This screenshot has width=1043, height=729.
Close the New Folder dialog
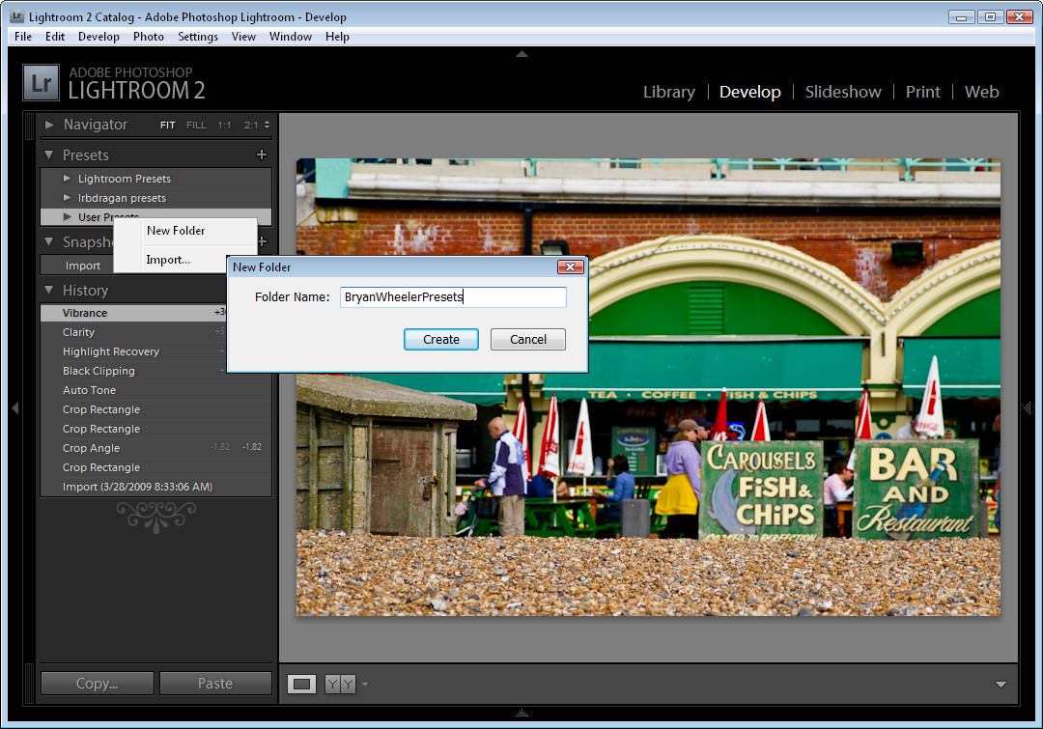click(570, 266)
